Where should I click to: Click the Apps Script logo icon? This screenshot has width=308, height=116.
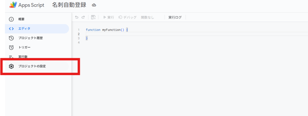[x=13, y=5]
